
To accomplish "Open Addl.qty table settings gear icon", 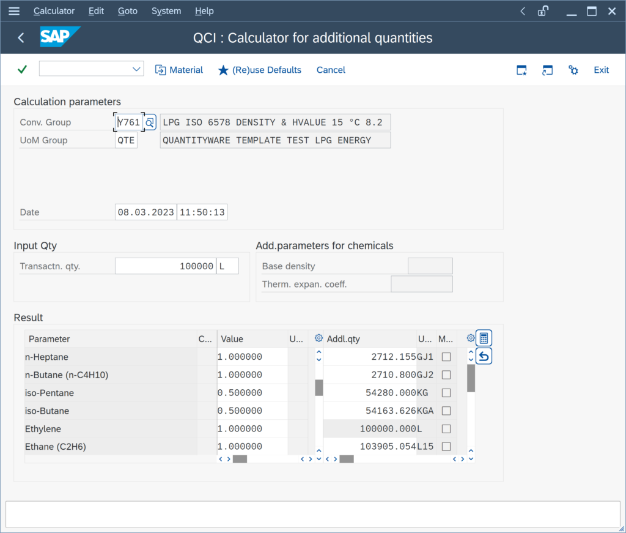I will pos(471,338).
